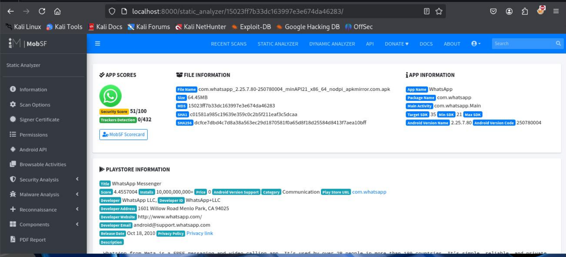This screenshot has height=257, width=566.
Task: Click the Description badge
Action: pyautogui.click(x=111, y=242)
